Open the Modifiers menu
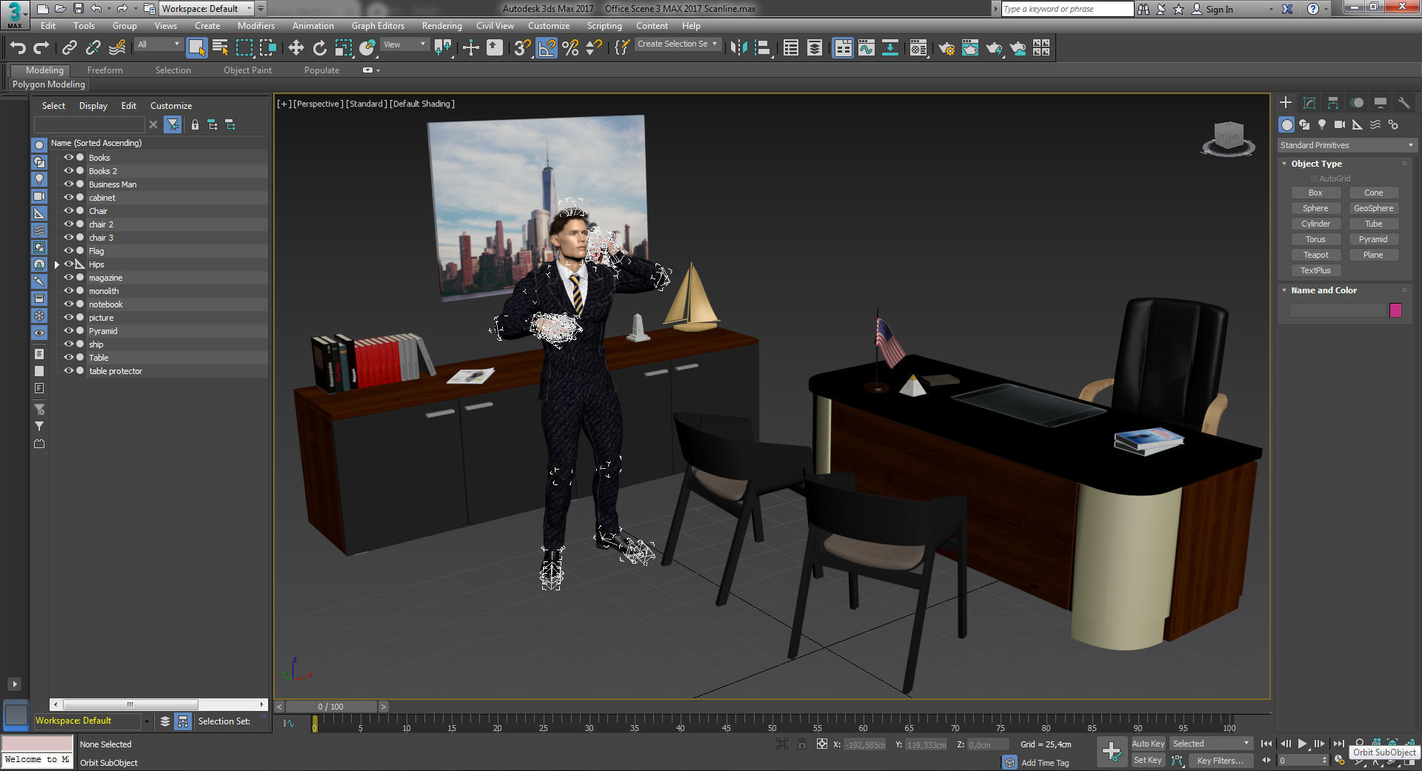1422x771 pixels. coord(256,26)
